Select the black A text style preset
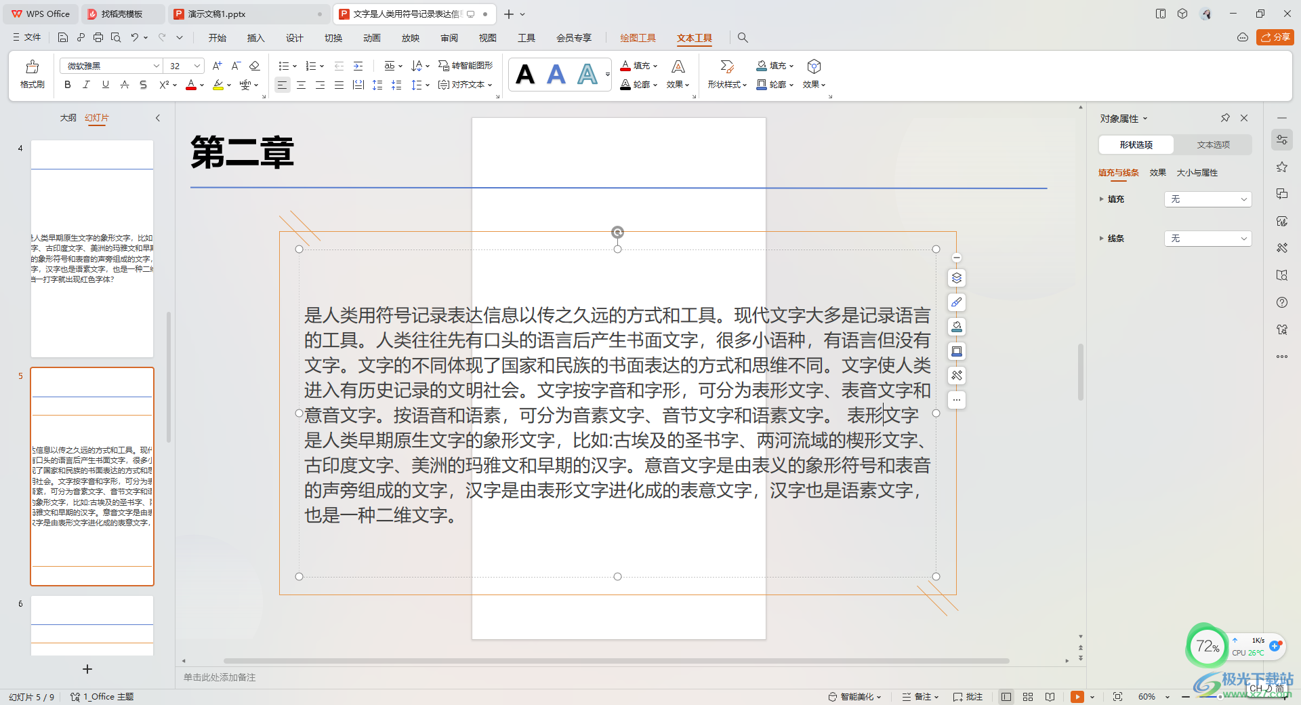Image resolution: width=1301 pixels, height=705 pixels. (x=525, y=75)
